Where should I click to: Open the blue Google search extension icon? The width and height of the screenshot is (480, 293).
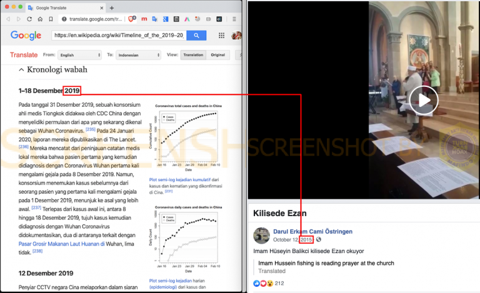[x=166, y=19]
